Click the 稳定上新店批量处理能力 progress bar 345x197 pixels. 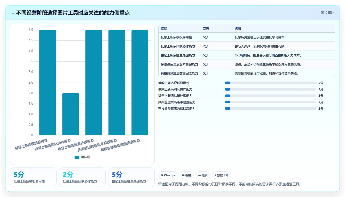270,96
